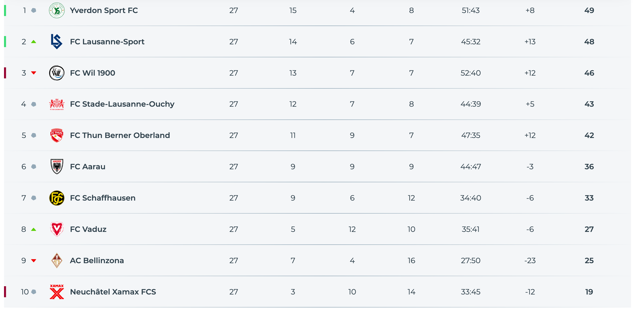The height and width of the screenshot is (310, 633).
Task: Click the FC Aarau eagle crest
Action: [x=57, y=167]
